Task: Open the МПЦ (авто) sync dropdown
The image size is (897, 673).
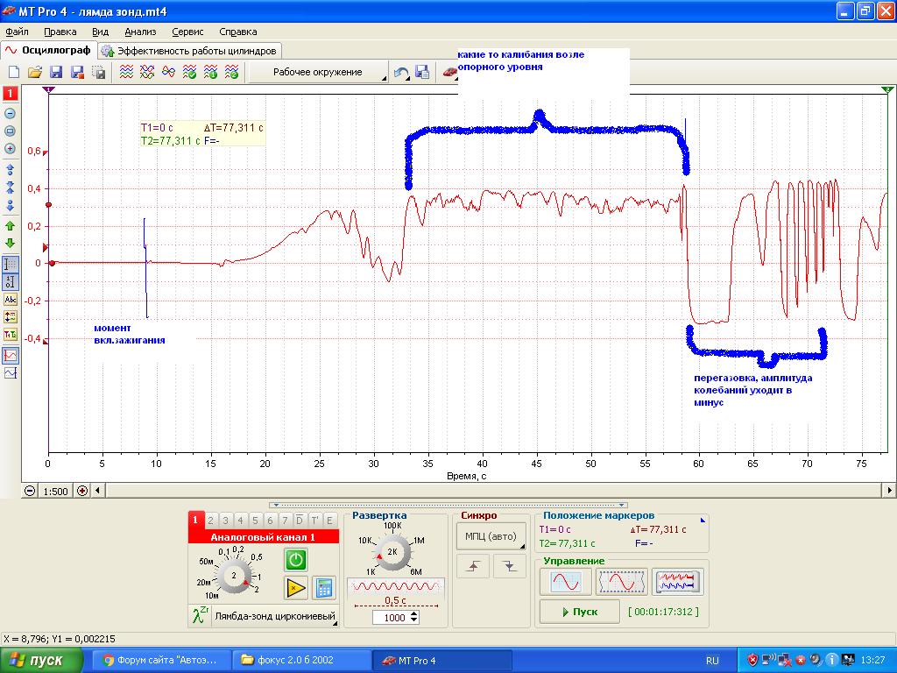Action: coord(491,536)
